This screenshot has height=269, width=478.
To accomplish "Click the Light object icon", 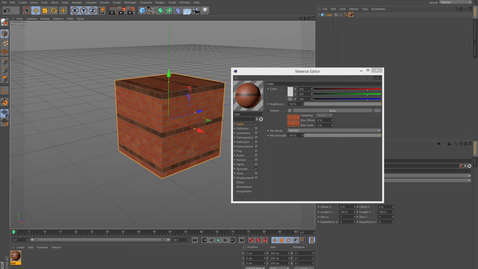I will pyautogui.click(x=205, y=11).
